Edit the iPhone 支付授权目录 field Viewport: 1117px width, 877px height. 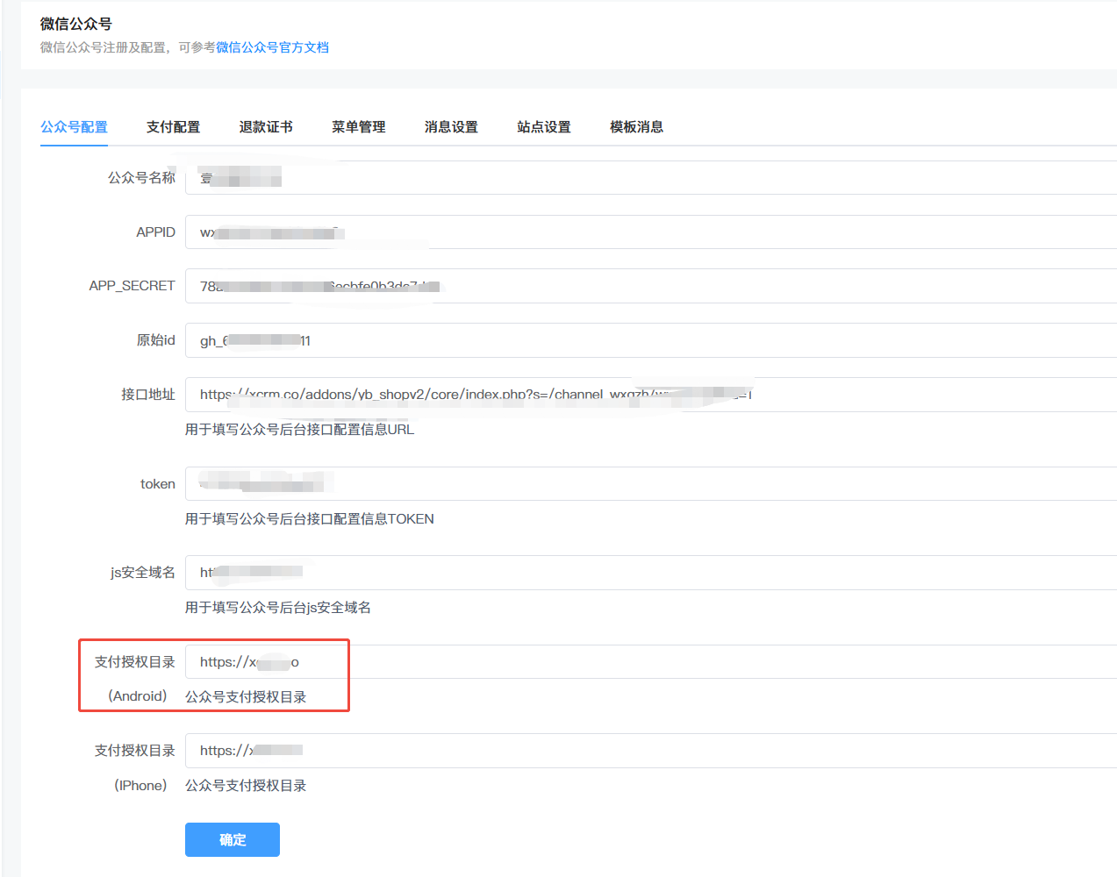pyautogui.click(x=649, y=751)
